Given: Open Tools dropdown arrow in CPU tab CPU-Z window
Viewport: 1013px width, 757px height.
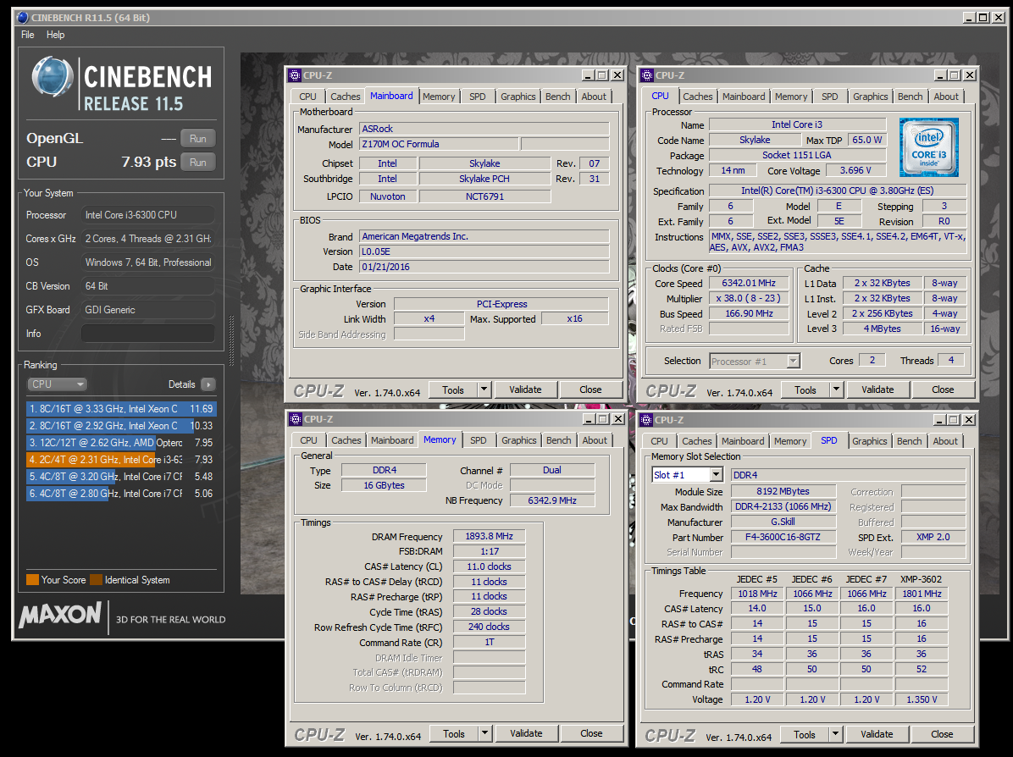Looking at the screenshot, I should 836,390.
